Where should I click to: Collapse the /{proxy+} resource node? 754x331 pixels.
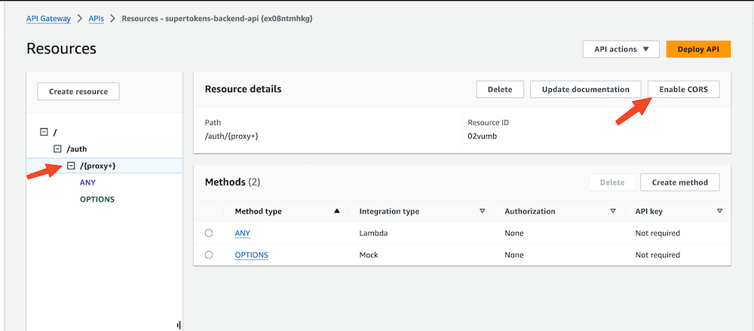[x=71, y=166]
